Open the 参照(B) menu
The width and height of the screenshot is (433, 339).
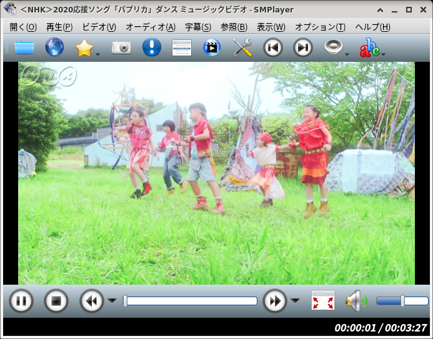click(x=234, y=27)
